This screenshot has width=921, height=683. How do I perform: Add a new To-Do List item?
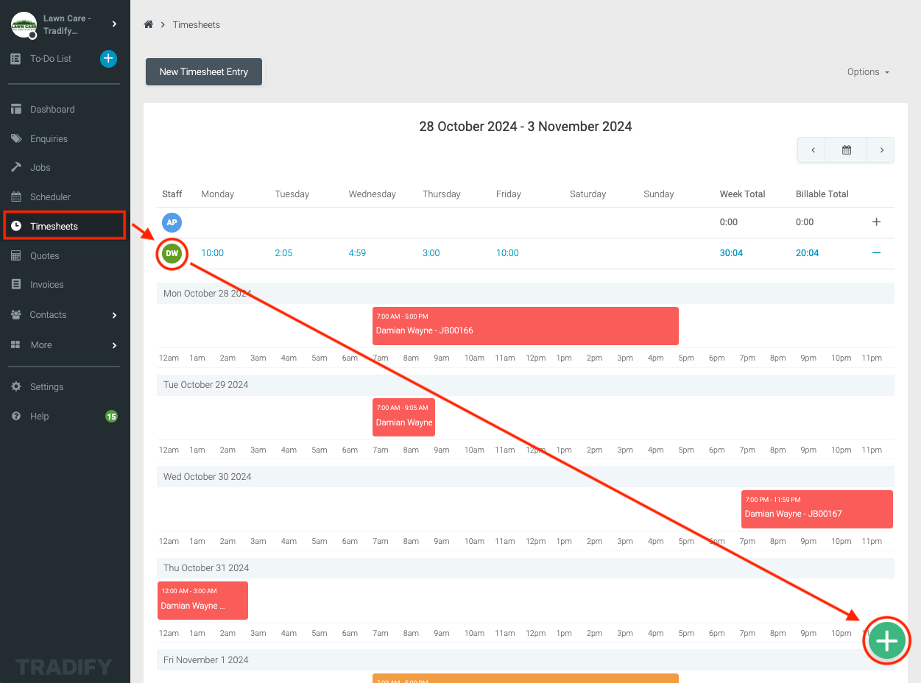point(108,58)
